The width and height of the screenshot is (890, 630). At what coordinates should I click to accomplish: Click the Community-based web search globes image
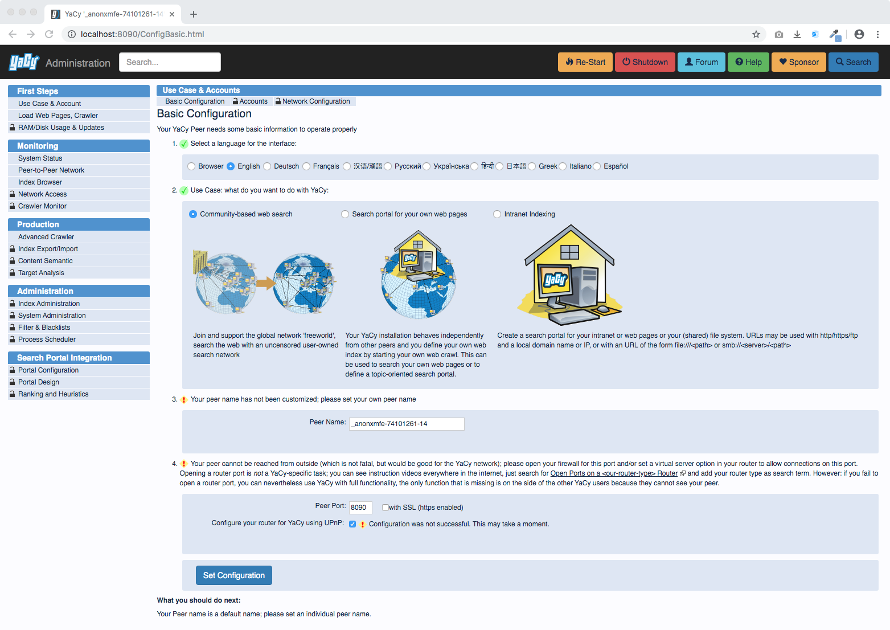265,283
